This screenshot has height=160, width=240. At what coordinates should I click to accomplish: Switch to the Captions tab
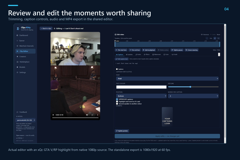click(119, 55)
